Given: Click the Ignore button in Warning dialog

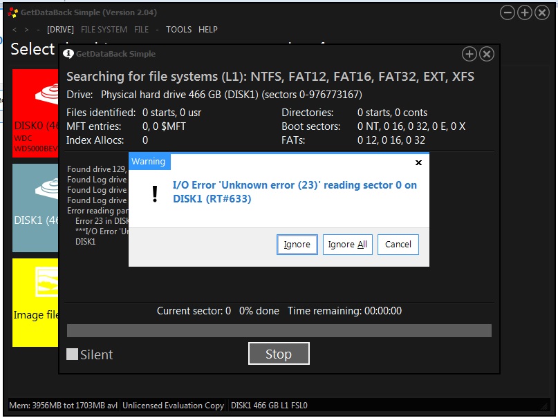Looking at the screenshot, I should (x=297, y=245).
